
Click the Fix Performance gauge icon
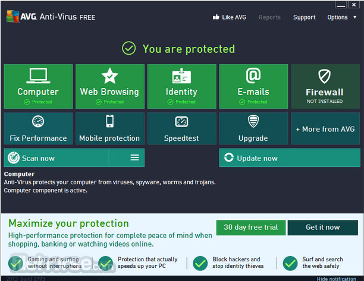pos(38,121)
